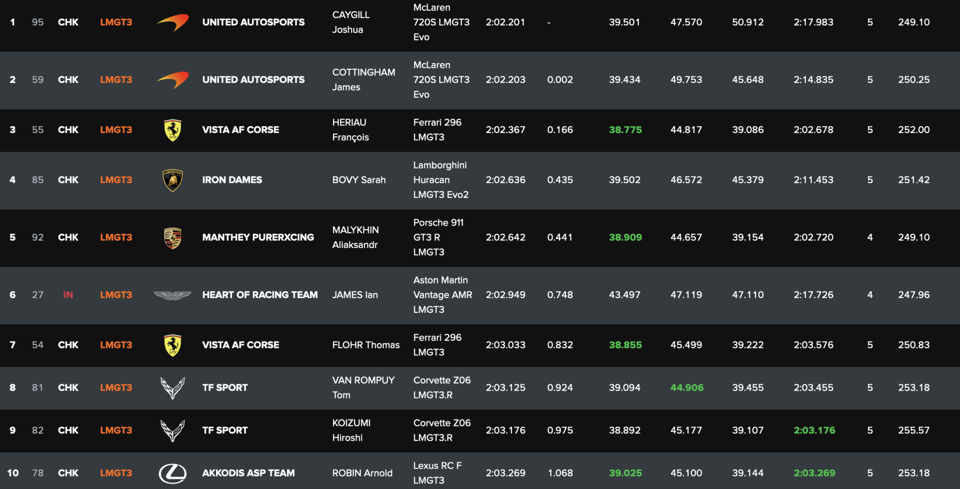This screenshot has width=960, height=489.
Task: Click best lap time 2:02.203
Action: click(505, 80)
